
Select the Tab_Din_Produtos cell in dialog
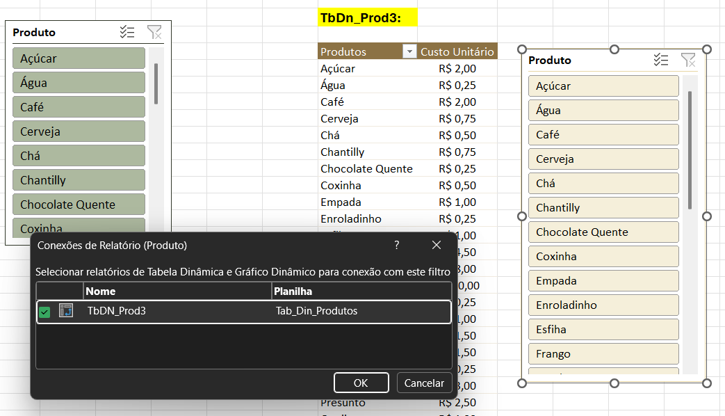click(317, 311)
